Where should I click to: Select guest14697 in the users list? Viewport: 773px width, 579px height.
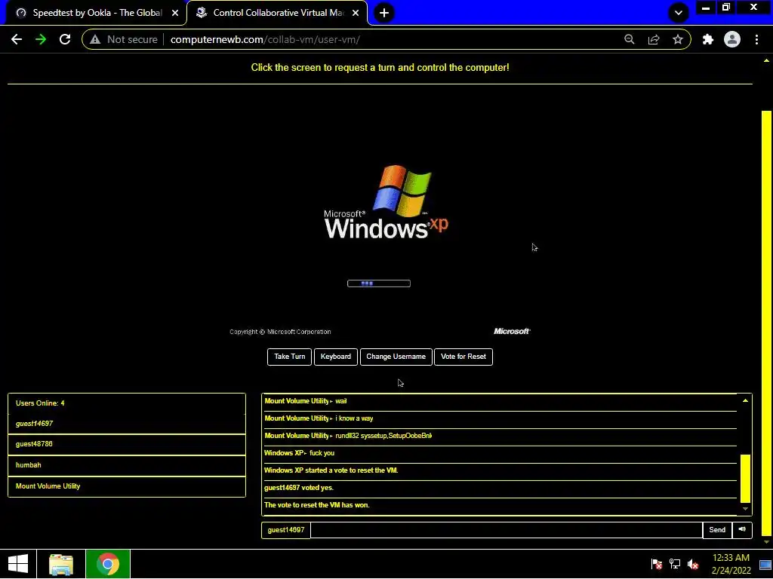(127, 424)
